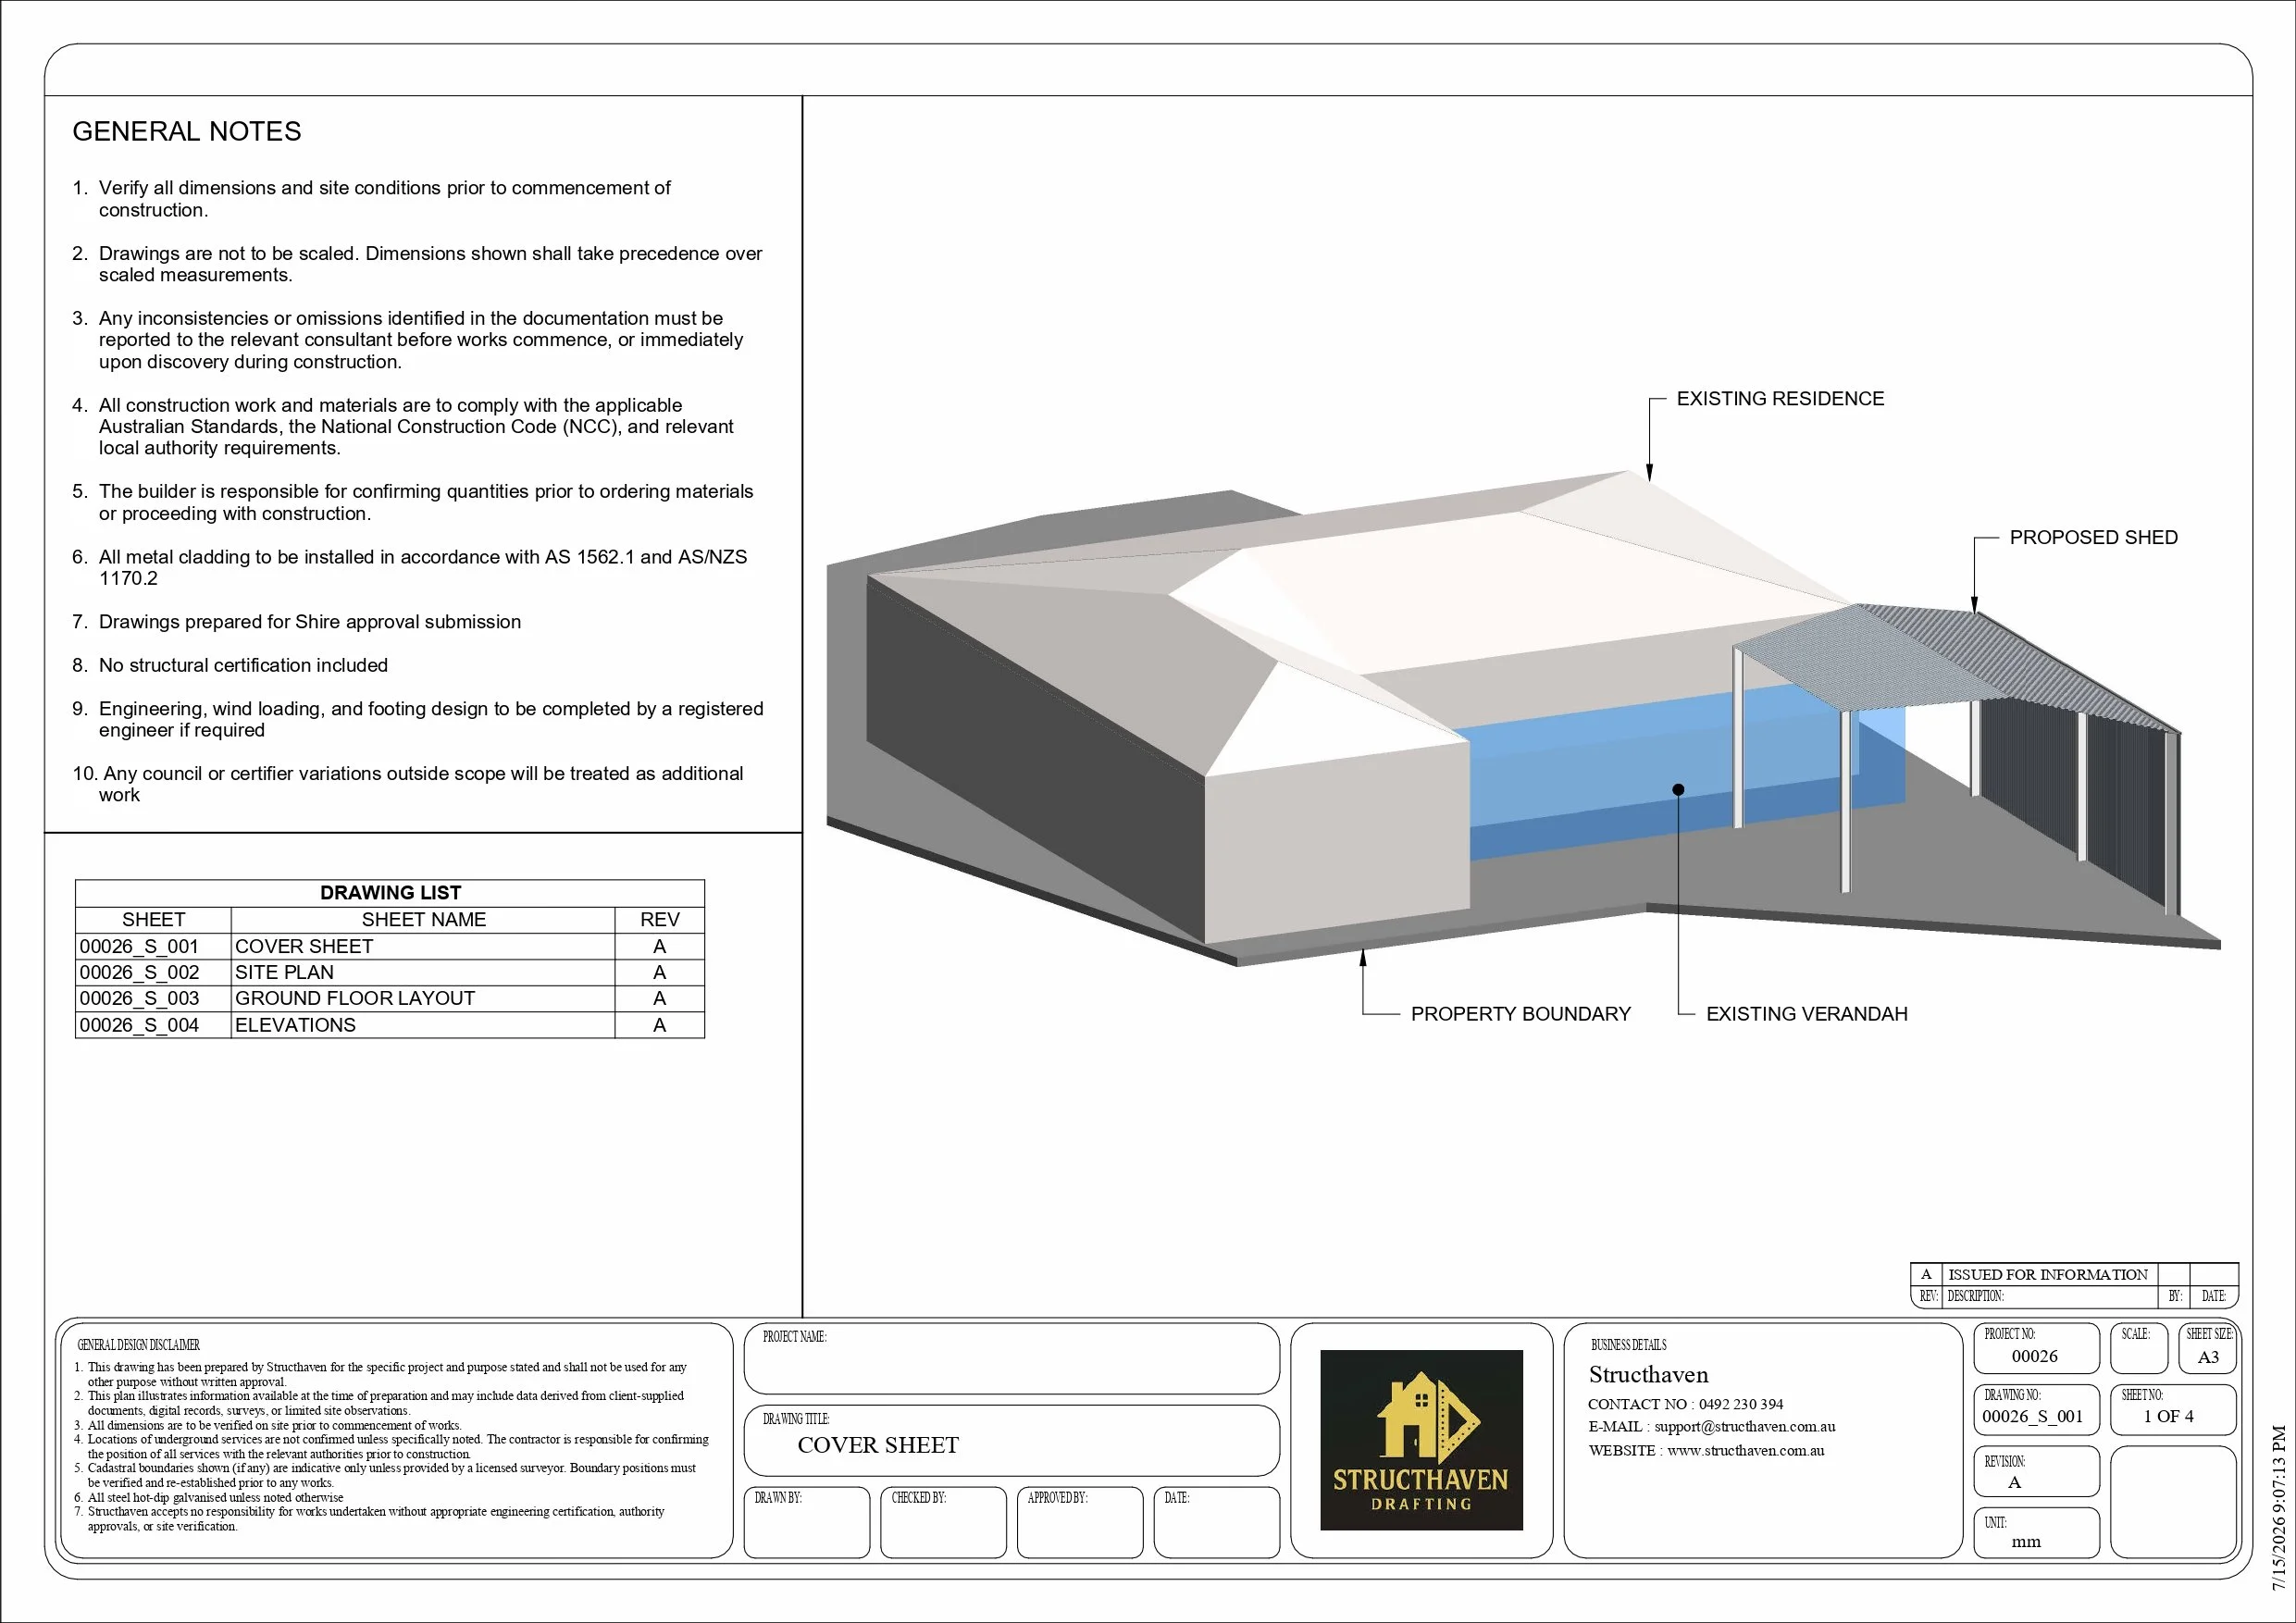The width and height of the screenshot is (2296, 1623).
Task: Click the support@structhaven.com.au email address
Action: 1745,1427
